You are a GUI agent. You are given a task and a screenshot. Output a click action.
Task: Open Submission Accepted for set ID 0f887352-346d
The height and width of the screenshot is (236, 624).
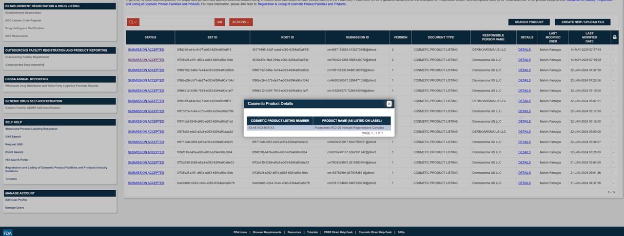[x=146, y=70]
